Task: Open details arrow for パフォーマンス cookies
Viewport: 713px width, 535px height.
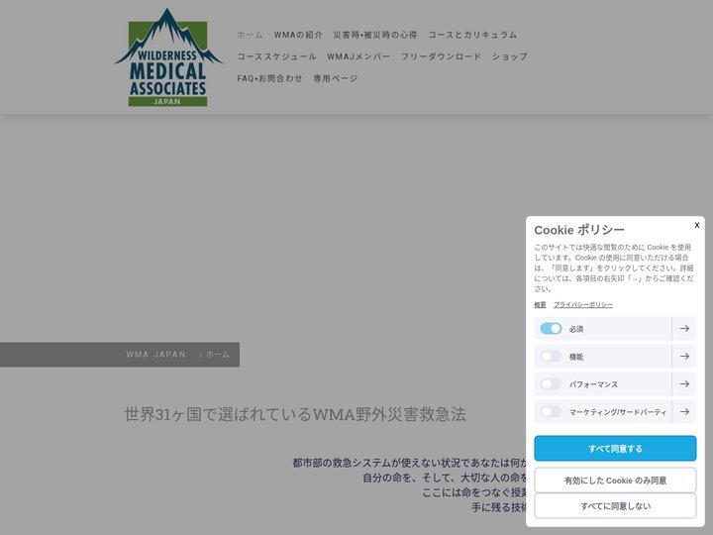Action: tap(684, 384)
